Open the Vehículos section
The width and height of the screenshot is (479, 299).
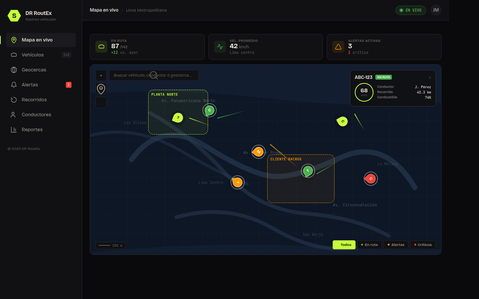(x=41, y=55)
